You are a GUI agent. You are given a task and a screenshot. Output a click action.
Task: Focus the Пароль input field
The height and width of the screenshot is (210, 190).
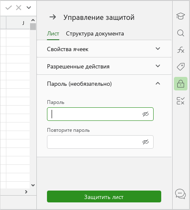pyautogui.click(x=100, y=114)
